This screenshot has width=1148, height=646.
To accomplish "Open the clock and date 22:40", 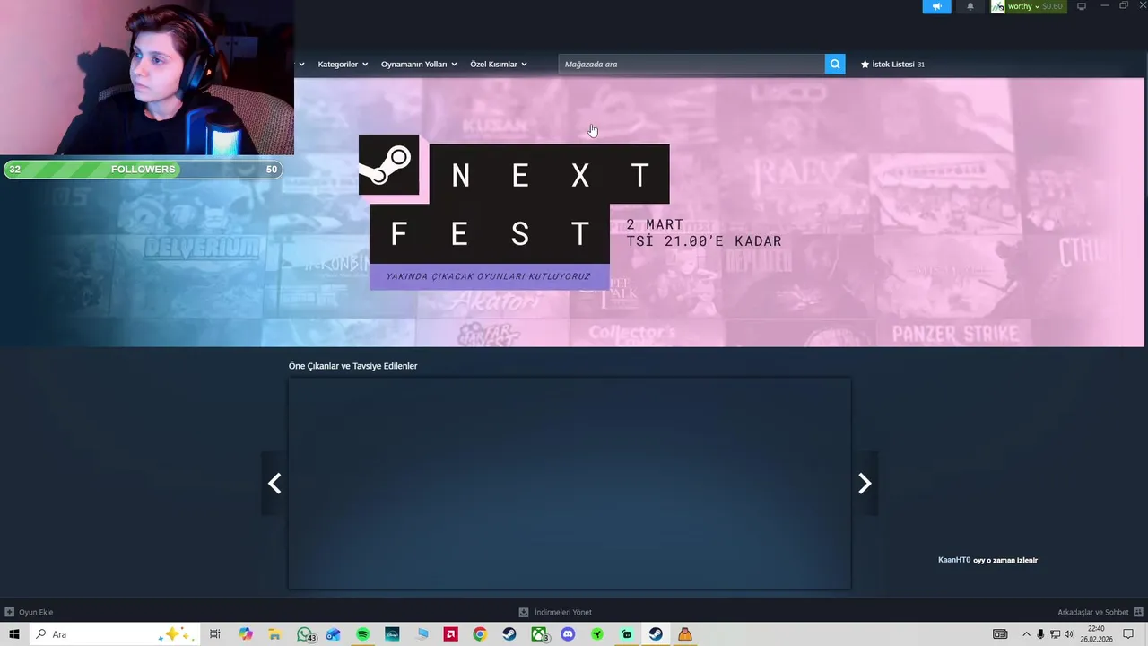I will coord(1096,634).
